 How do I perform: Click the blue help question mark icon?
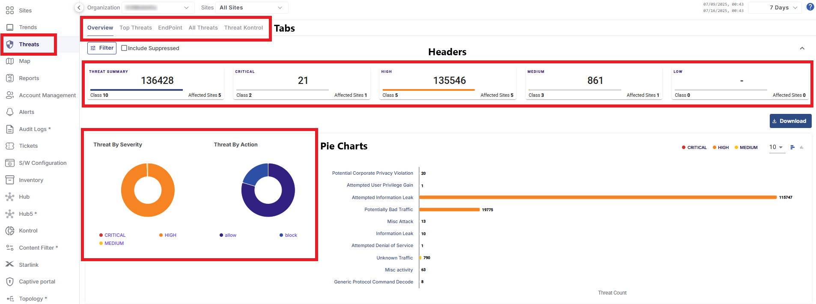coord(810,7)
